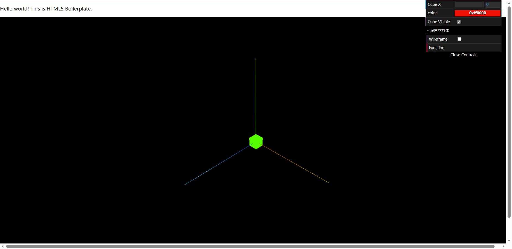Screen dimensions: 512x249
Task: Click the vertical scrollbar thumb
Action: [509, 112]
